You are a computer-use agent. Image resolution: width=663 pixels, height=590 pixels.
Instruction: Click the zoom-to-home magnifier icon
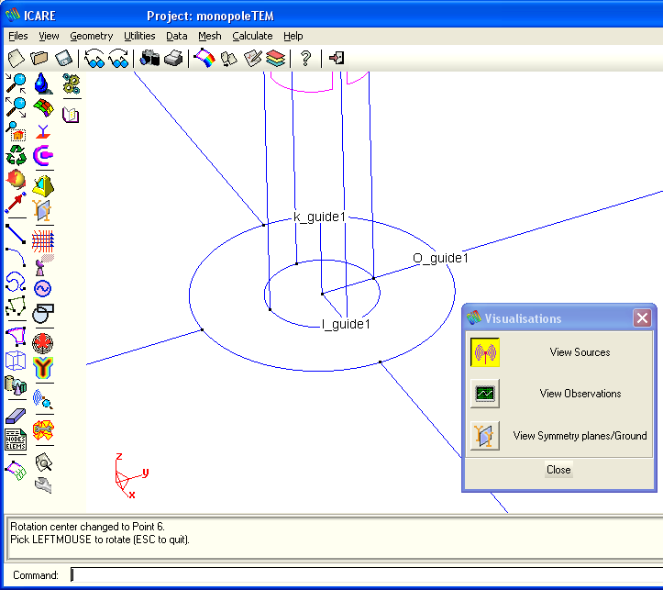16,131
